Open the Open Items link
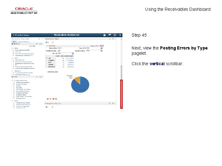This screenshot has width=222, height=166. pos(20,60)
